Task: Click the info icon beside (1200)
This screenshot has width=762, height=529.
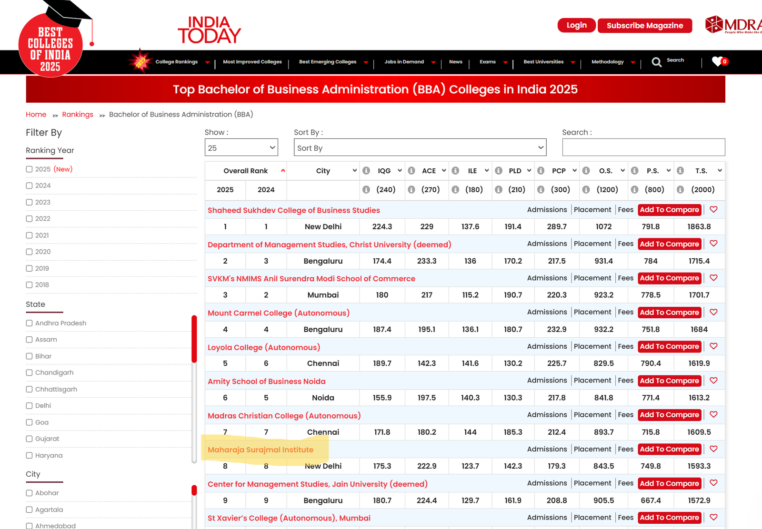Action: click(x=586, y=190)
